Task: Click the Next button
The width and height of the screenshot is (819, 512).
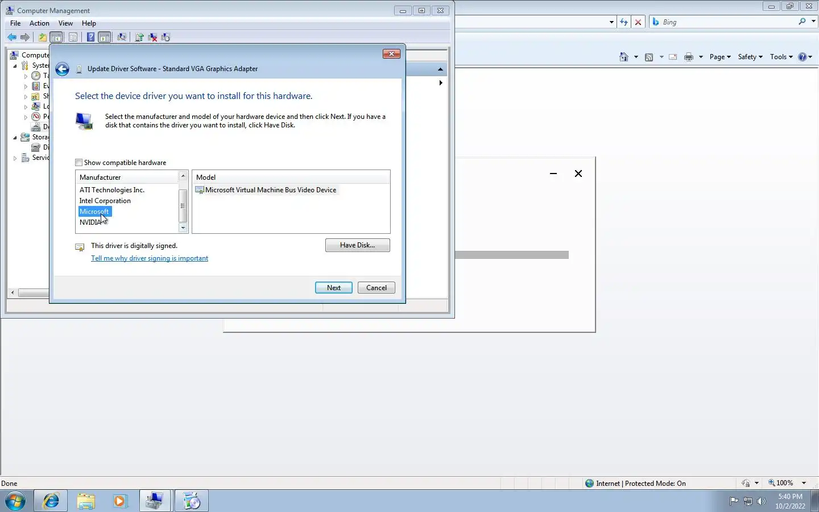Action: point(334,288)
